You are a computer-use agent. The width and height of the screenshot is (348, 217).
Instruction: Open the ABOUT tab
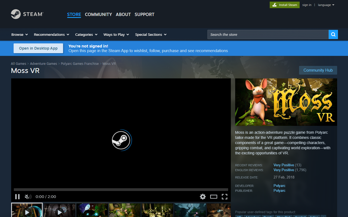click(123, 14)
